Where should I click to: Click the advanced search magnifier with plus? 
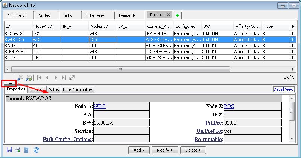coord(29,78)
